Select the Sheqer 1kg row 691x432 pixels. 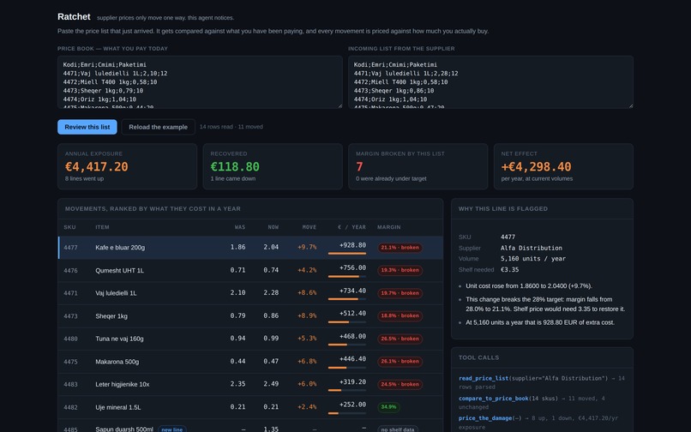(250, 316)
